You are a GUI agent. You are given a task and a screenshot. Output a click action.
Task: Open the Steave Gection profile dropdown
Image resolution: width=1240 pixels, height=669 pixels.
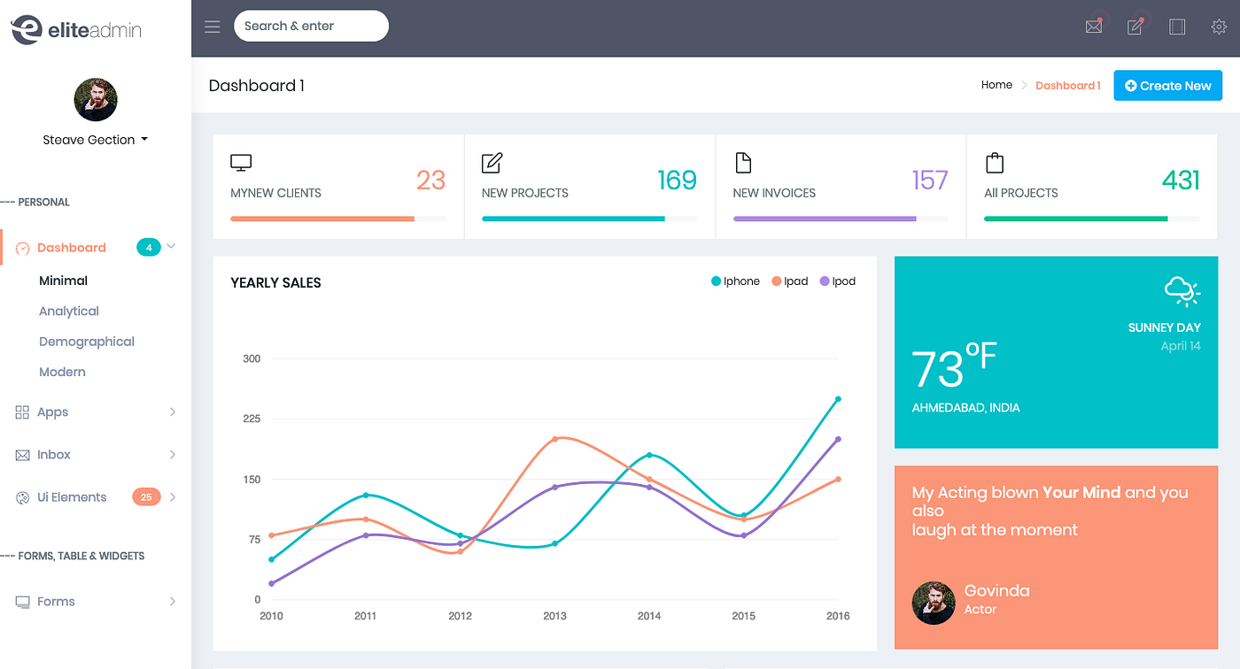95,139
